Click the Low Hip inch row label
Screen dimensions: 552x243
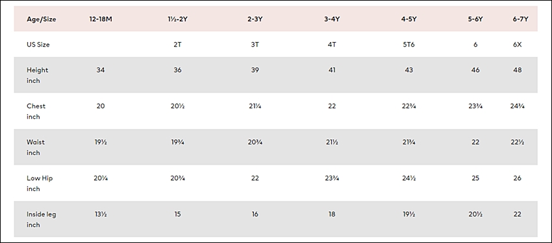pos(40,183)
